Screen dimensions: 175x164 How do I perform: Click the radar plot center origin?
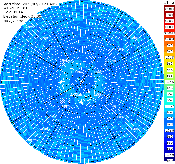82,82
